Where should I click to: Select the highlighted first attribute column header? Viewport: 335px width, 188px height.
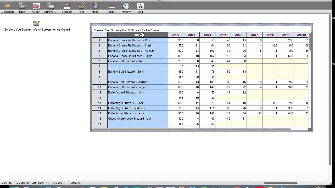click(x=138, y=35)
